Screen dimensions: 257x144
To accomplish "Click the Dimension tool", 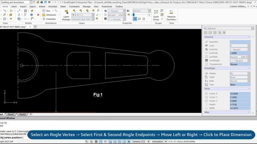I will (x=49, y=15).
